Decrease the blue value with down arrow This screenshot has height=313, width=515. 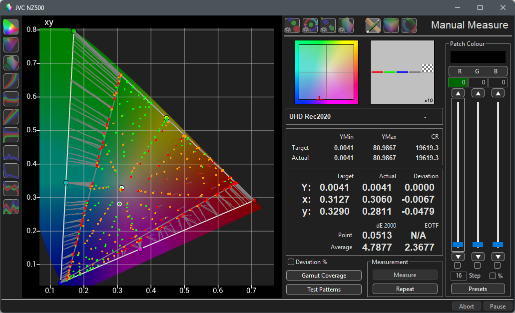498,257
